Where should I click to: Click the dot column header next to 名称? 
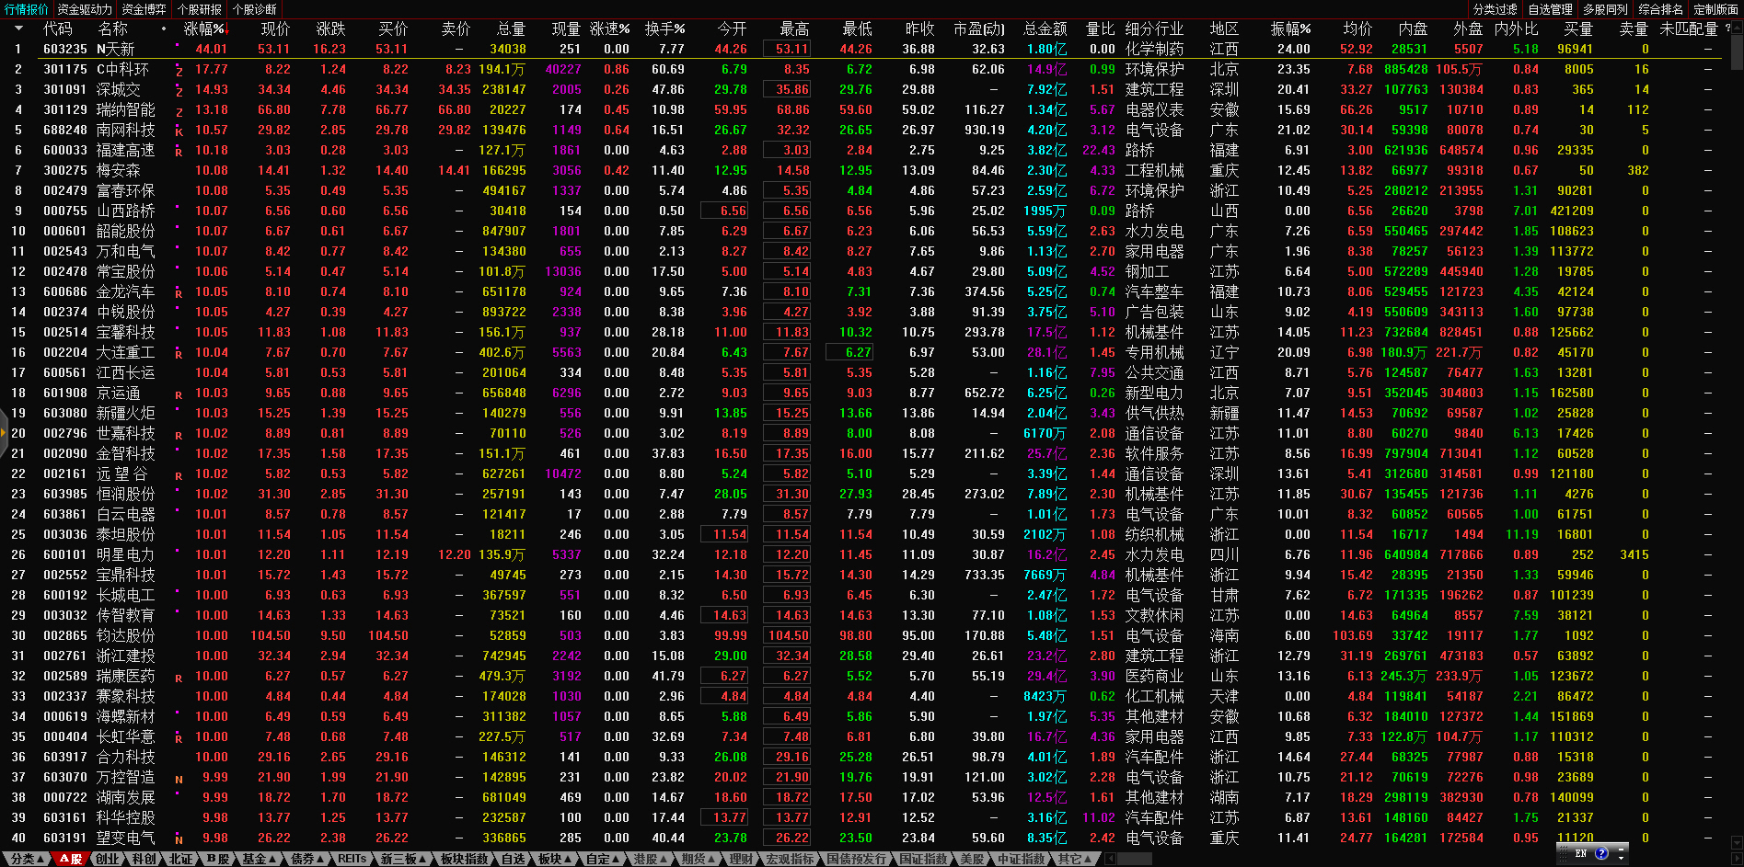pyautogui.click(x=164, y=29)
